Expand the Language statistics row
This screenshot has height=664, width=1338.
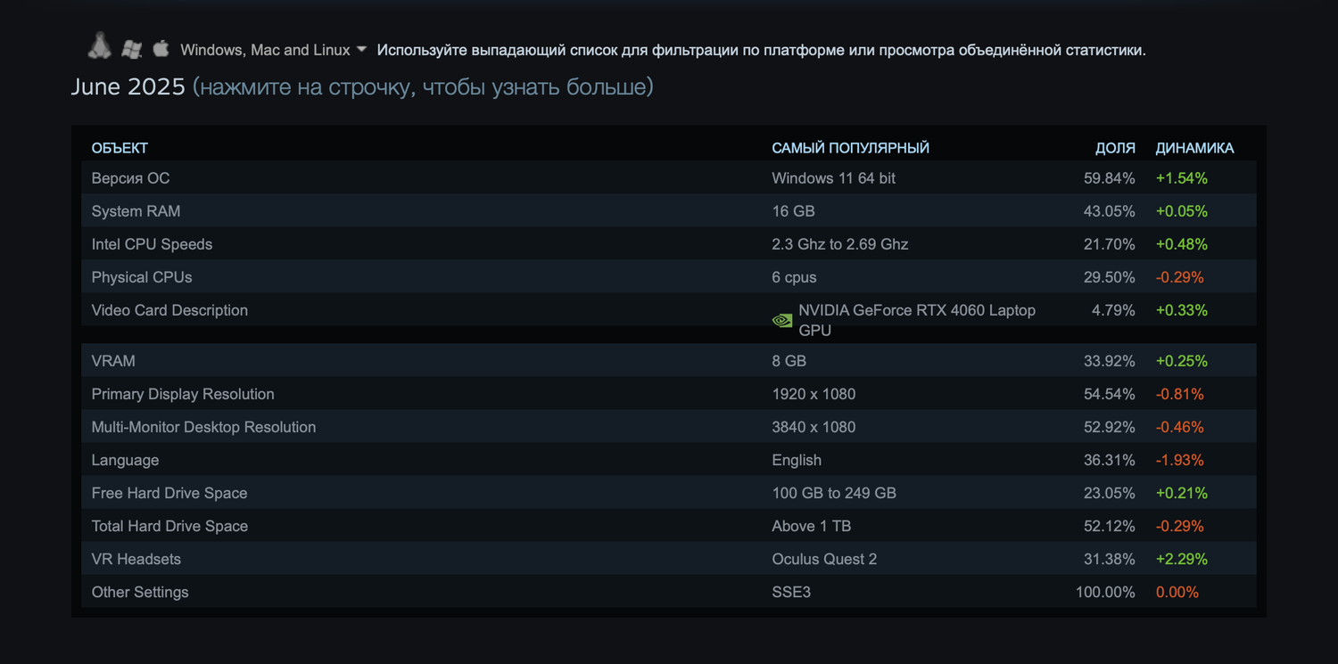[x=125, y=460]
